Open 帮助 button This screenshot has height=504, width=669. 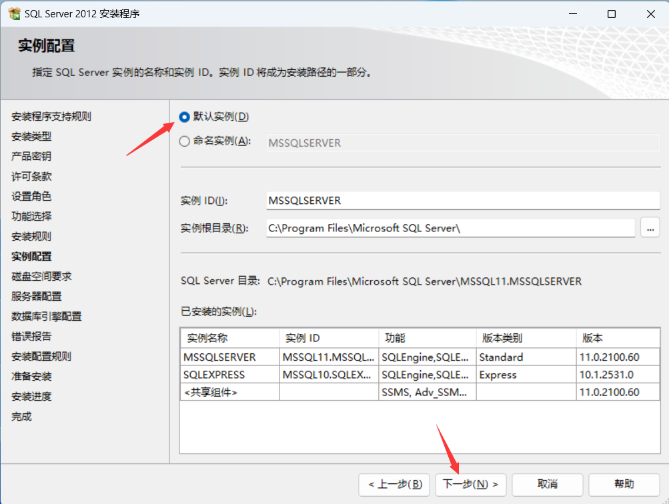[x=624, y=485]
